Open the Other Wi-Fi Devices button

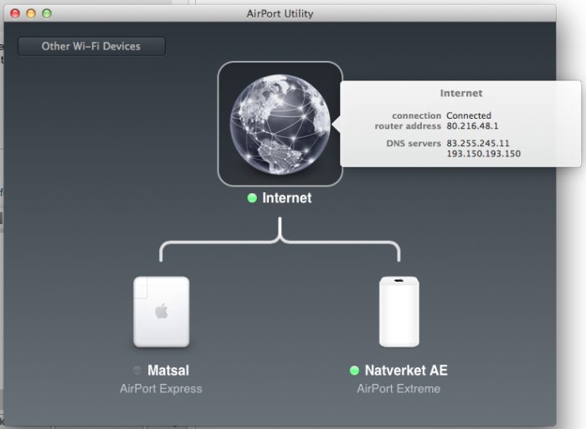coord(91,46)
